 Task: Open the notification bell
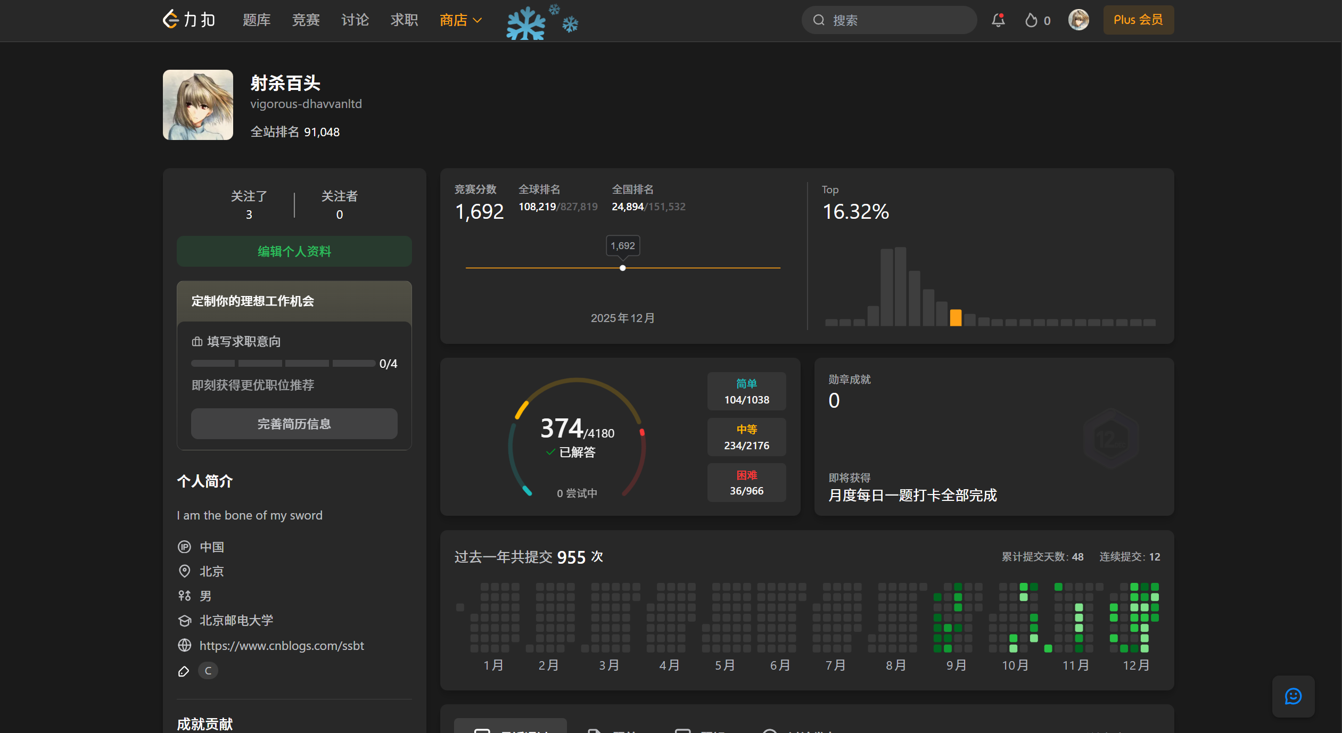[998, 20]
